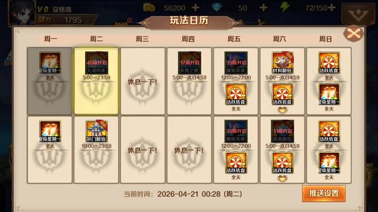Select Thursday's locked 17级开启 event icon
The height and width of the screenshot is (212, 378).
tap(189, 62)
